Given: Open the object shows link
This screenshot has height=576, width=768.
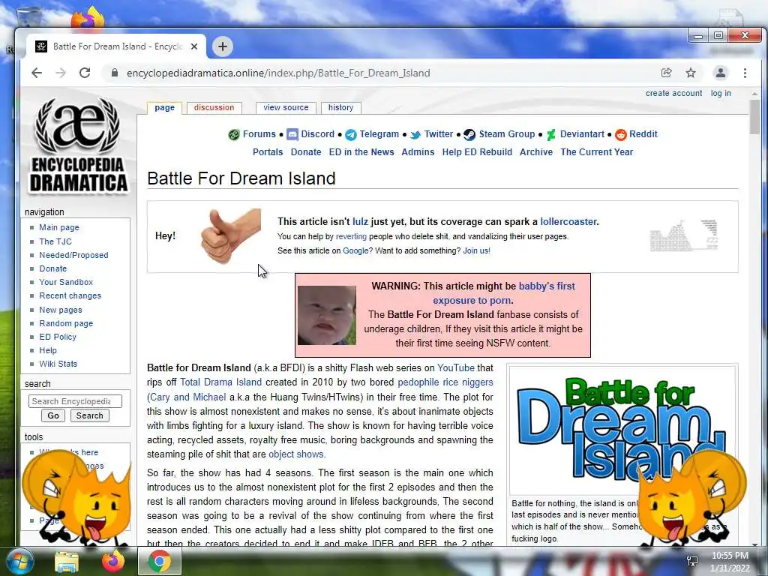Looking at the screenshot, I should tap(297, 454).
